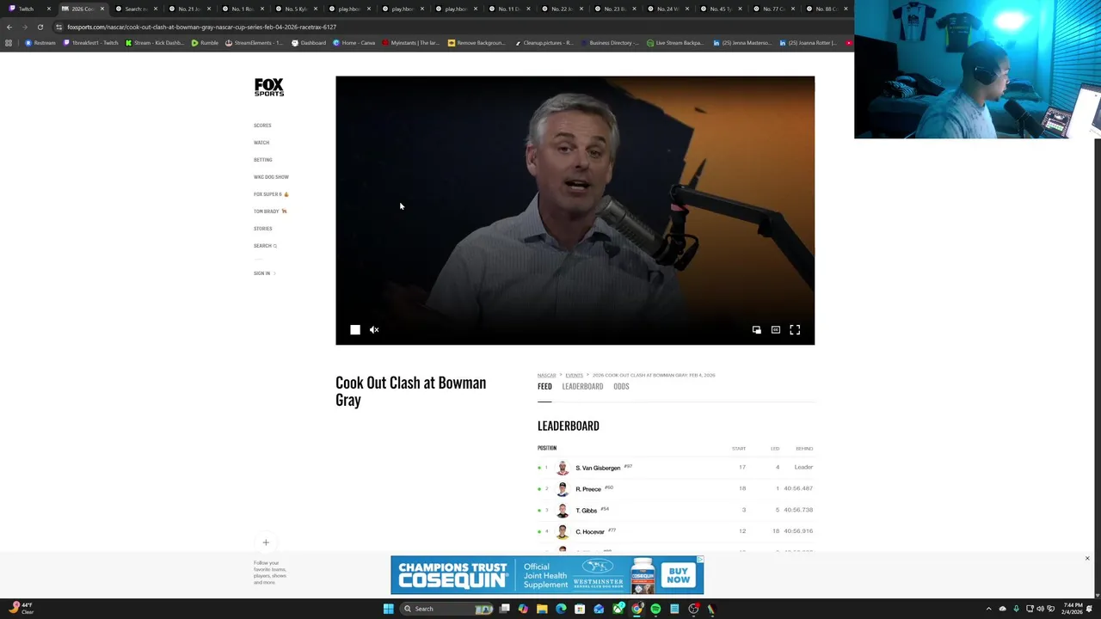The image size is (1101, 619).
Task: Open the Dashboard bookmark
Action: [309, 43]
